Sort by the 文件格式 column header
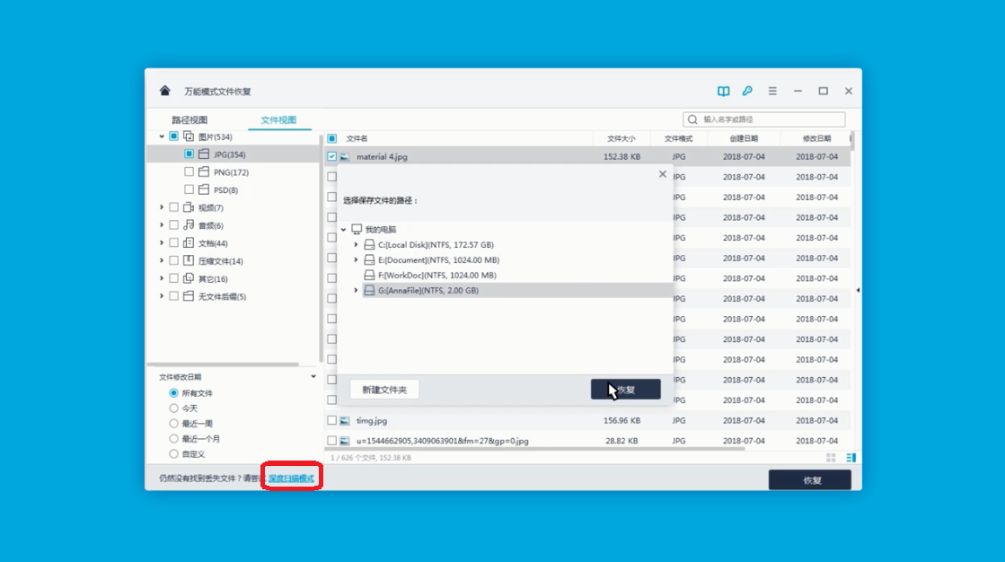Viewport: 1005px width, 562px height. point(678,138)
